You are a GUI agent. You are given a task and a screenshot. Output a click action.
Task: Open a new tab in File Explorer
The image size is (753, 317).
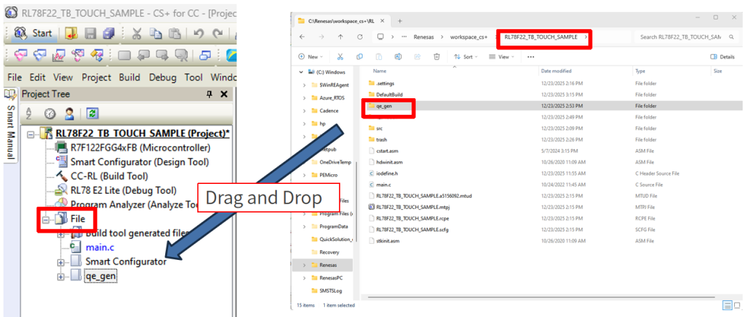400,21
